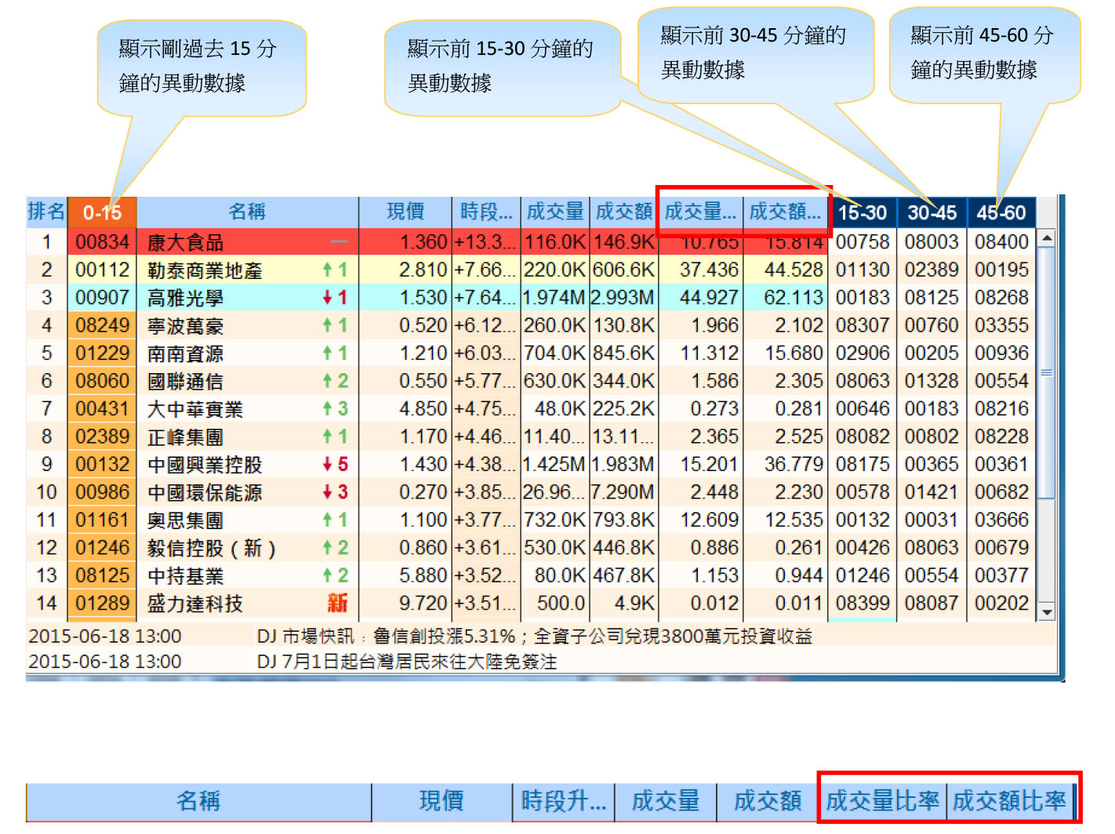Click ratio value 37.436
Viewport: 1115px width, 834px height.
709,270
